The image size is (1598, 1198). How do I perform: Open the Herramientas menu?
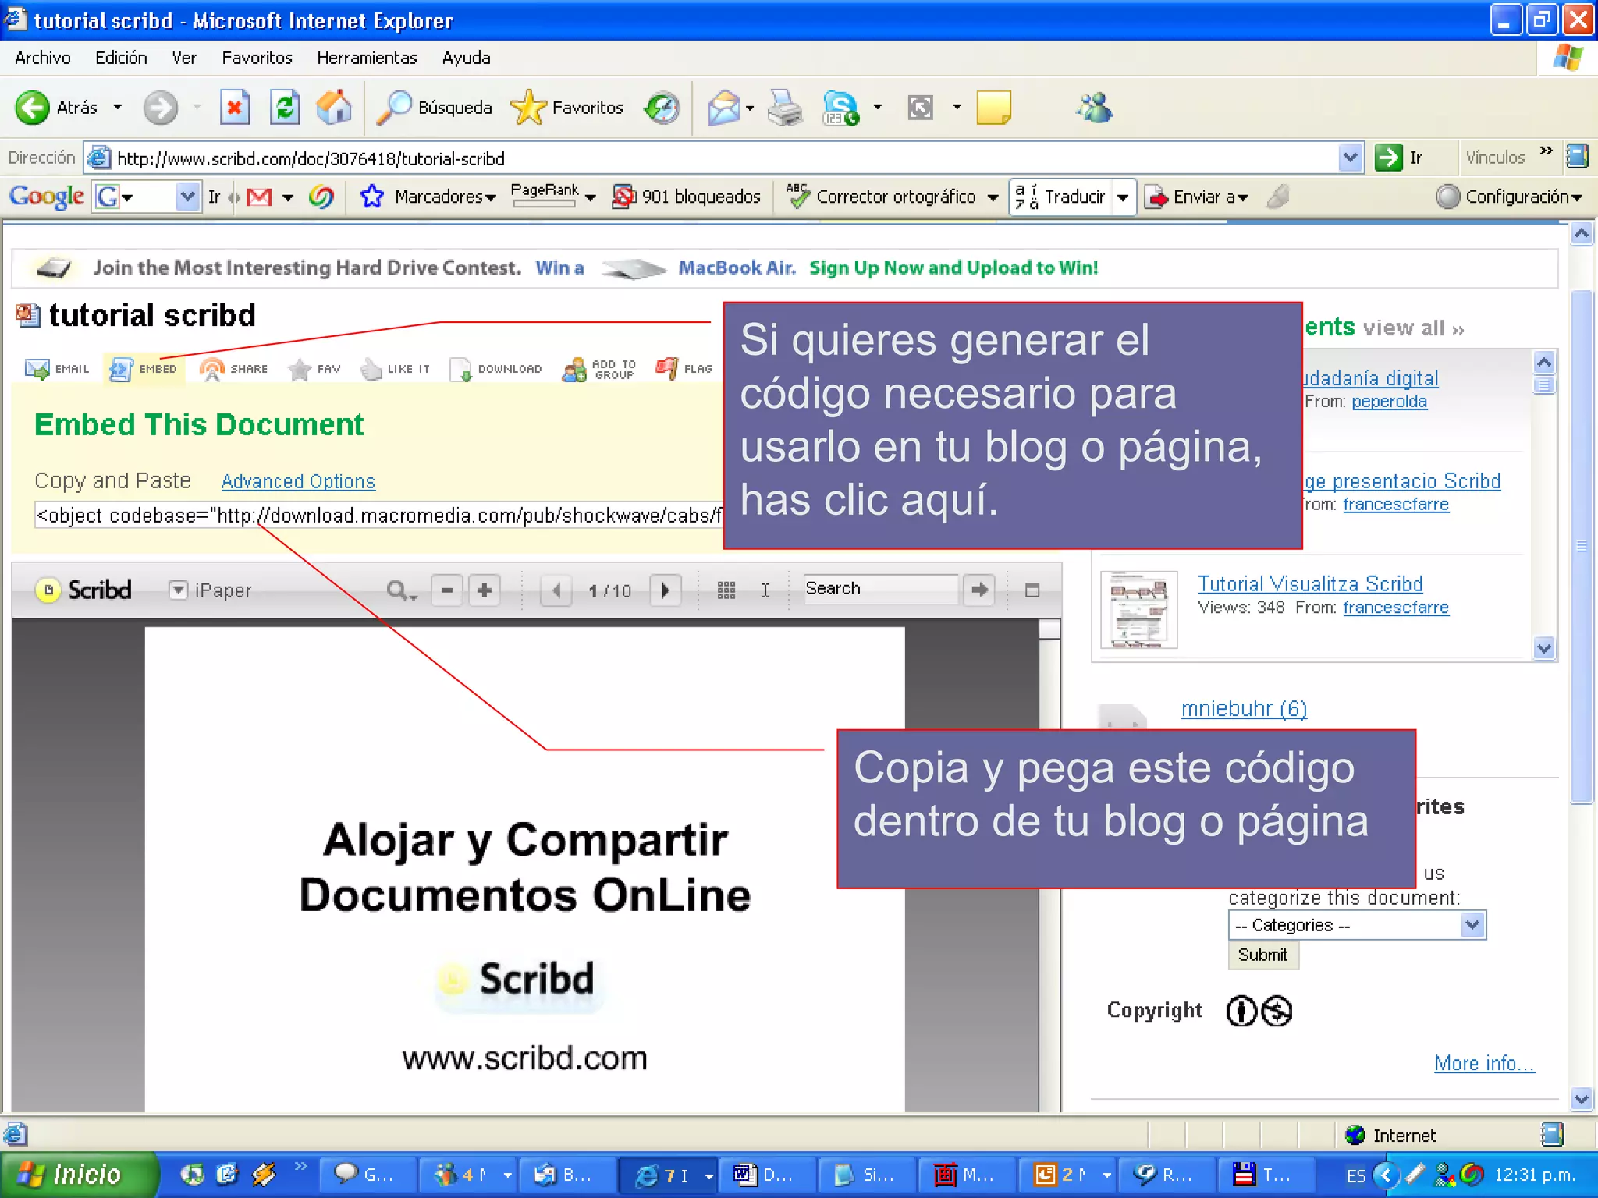tap(367, 58)
